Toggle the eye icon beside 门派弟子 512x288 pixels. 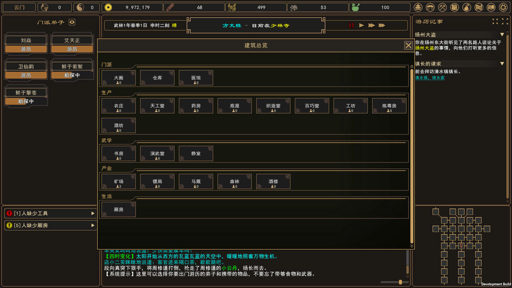(x=72, y=22)
